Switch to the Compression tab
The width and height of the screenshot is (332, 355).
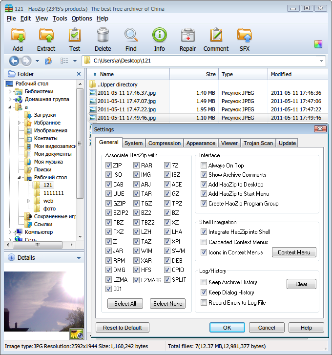click(x=165, y=143)
